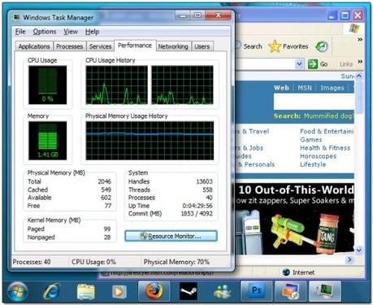This screenshot has width=373, height=305.
Task: Click the Physical Memory Total value 2046
Action: [x=104, y=181]
